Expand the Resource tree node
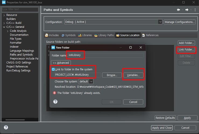 click(4, 15)
